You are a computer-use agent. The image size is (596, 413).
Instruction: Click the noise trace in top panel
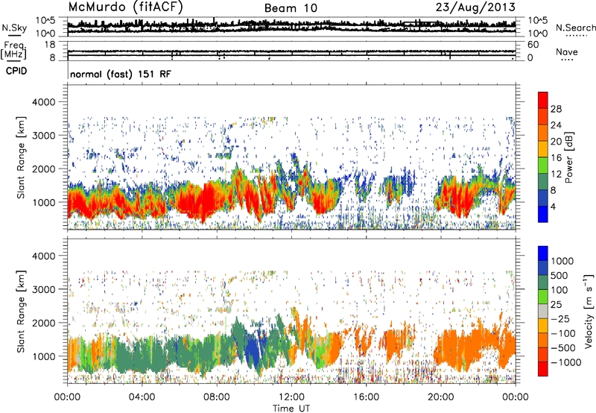coord(291,26)
